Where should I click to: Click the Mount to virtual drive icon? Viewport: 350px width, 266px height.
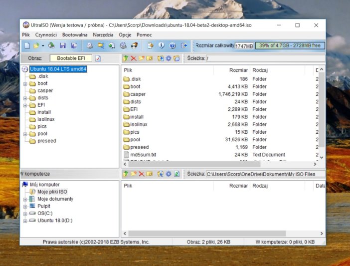(x=123, y=45)
